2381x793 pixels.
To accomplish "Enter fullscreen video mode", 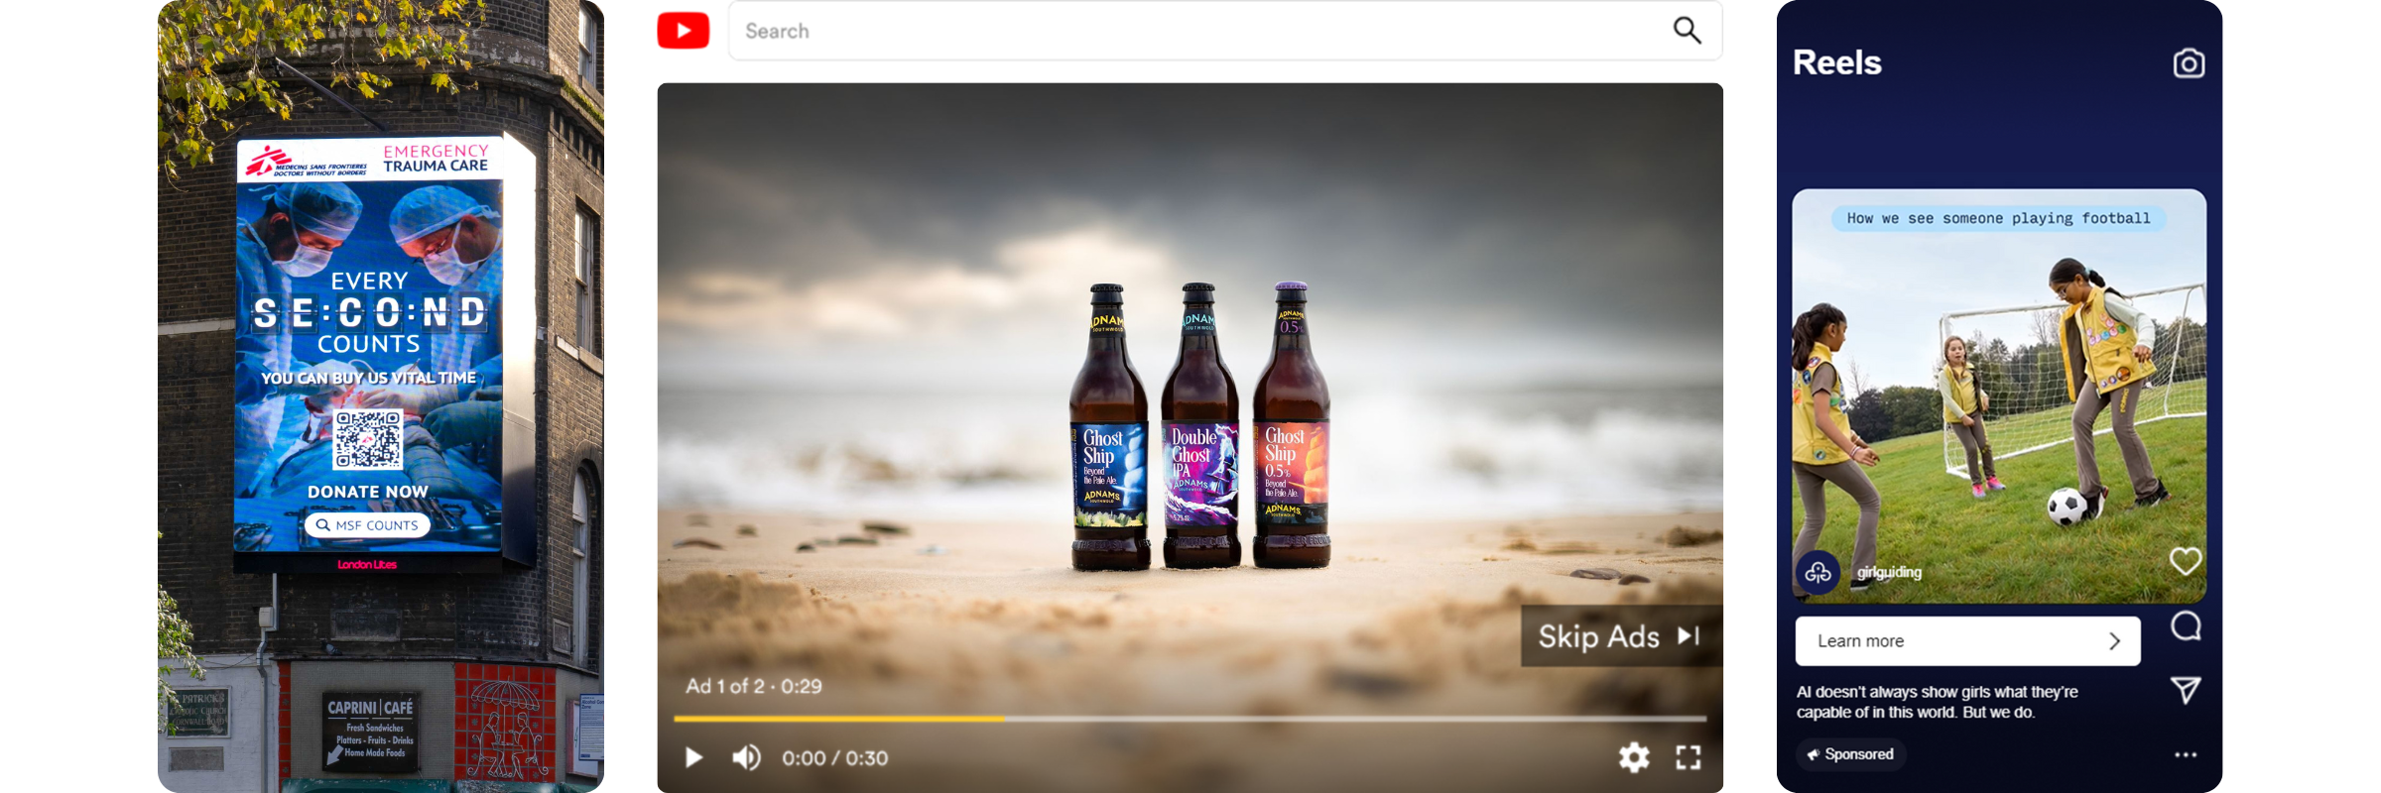I will [1688, 757].
